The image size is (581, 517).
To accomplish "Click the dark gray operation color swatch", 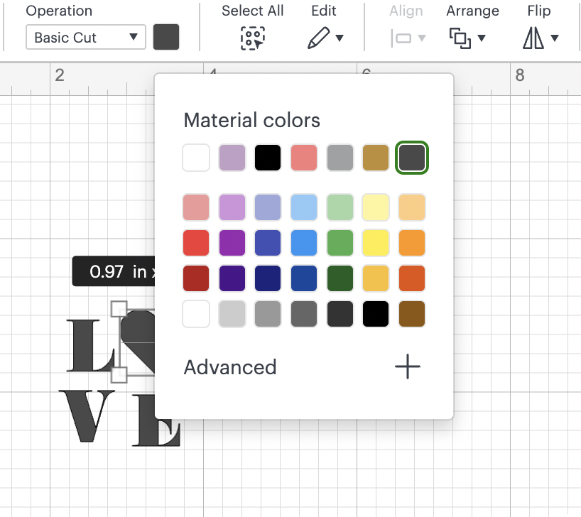I will tap(166, 38).
